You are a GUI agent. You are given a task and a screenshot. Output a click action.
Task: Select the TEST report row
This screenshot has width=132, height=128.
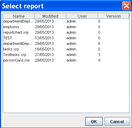pyautogui.click(x=66, y=38)
